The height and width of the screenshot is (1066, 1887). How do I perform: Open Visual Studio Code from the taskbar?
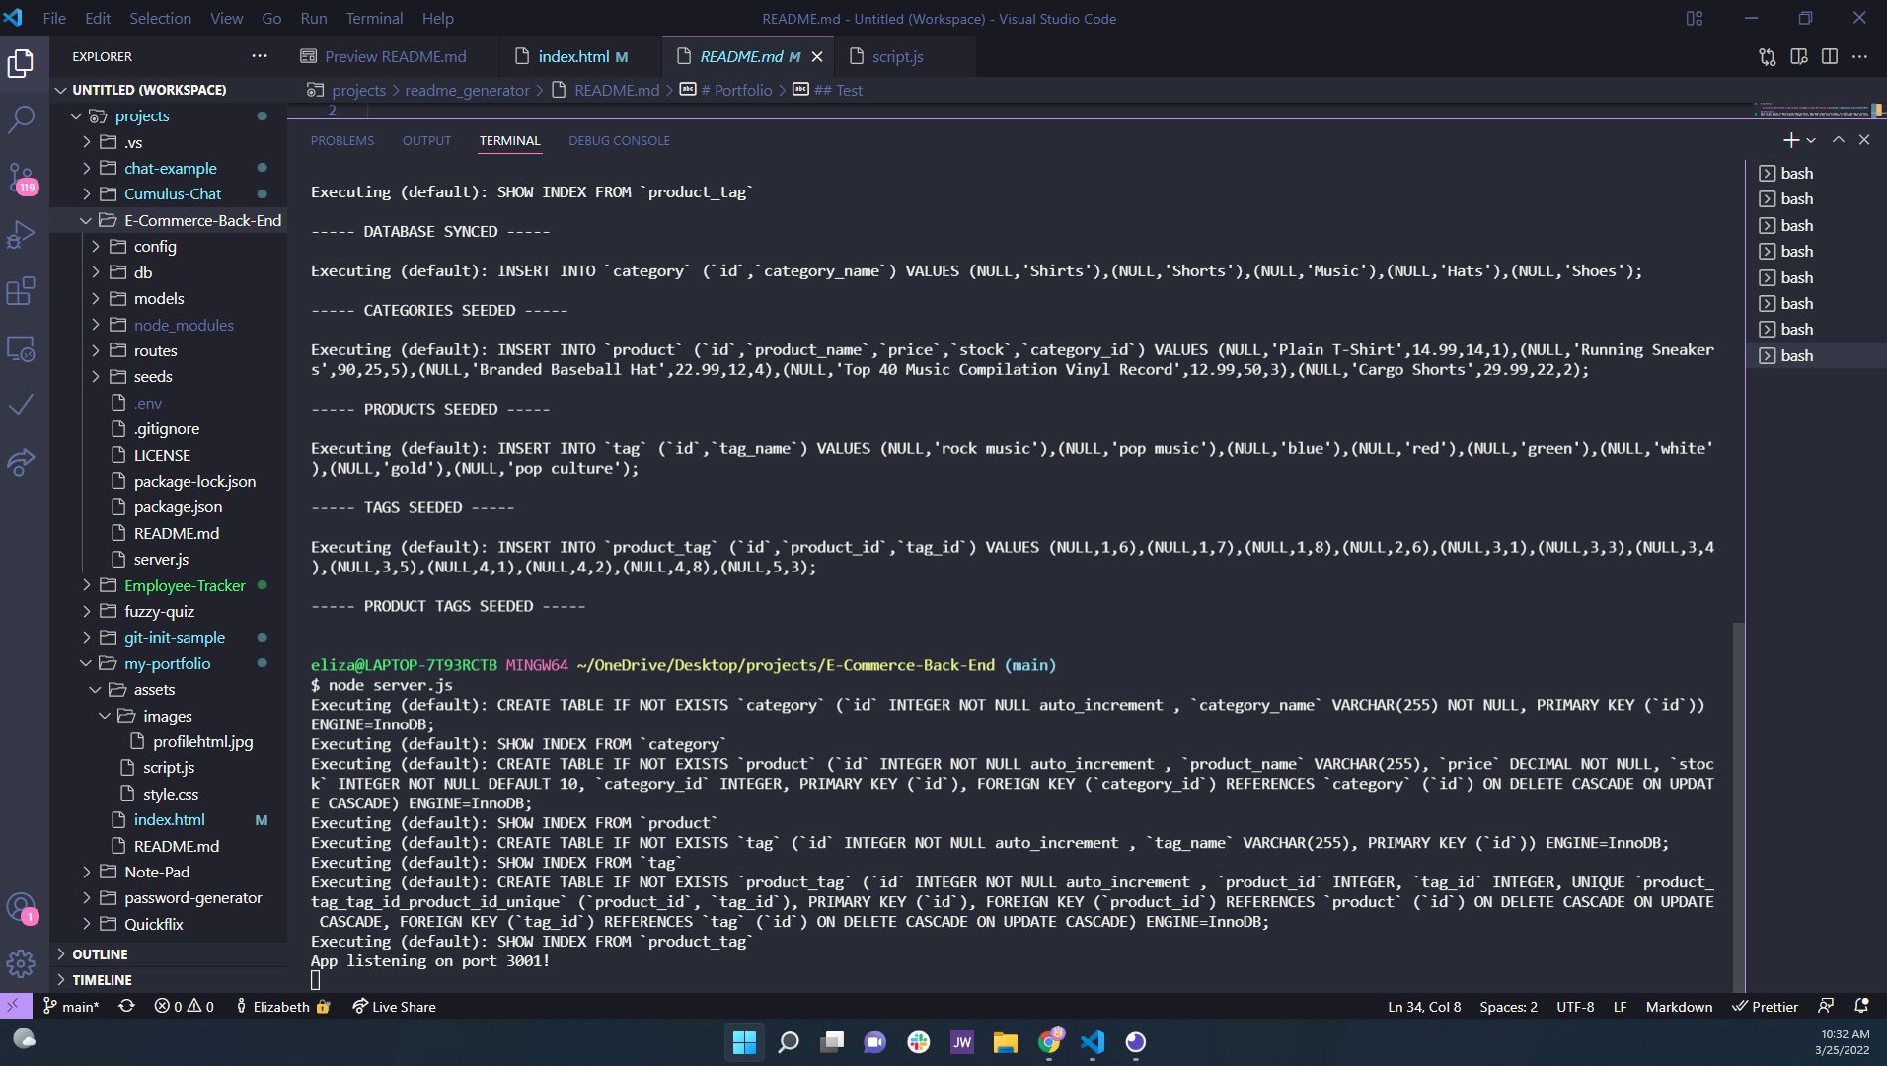click(1093, 1042)
